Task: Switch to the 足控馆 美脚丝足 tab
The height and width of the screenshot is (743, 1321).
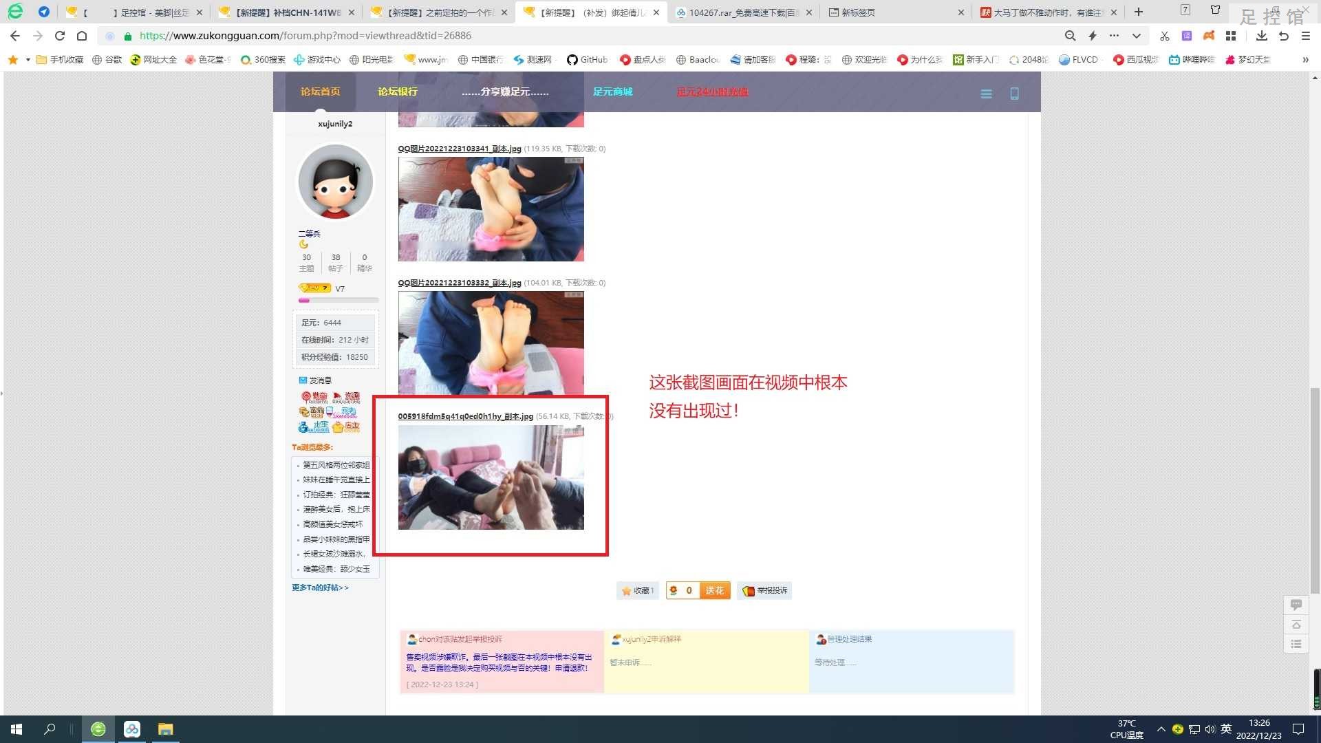Action: [x=134, y=12]
